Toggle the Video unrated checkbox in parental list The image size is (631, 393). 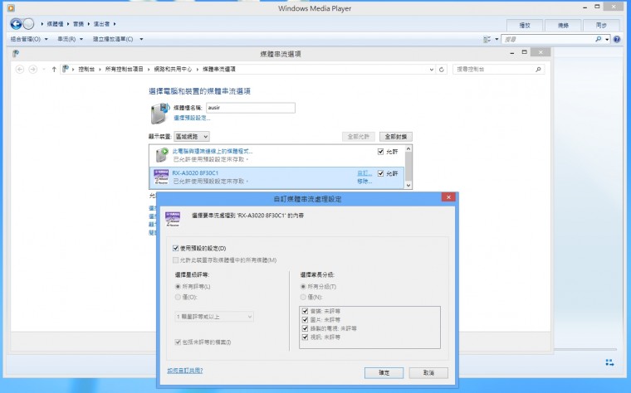pyautogui.click(x=305, y=337)
